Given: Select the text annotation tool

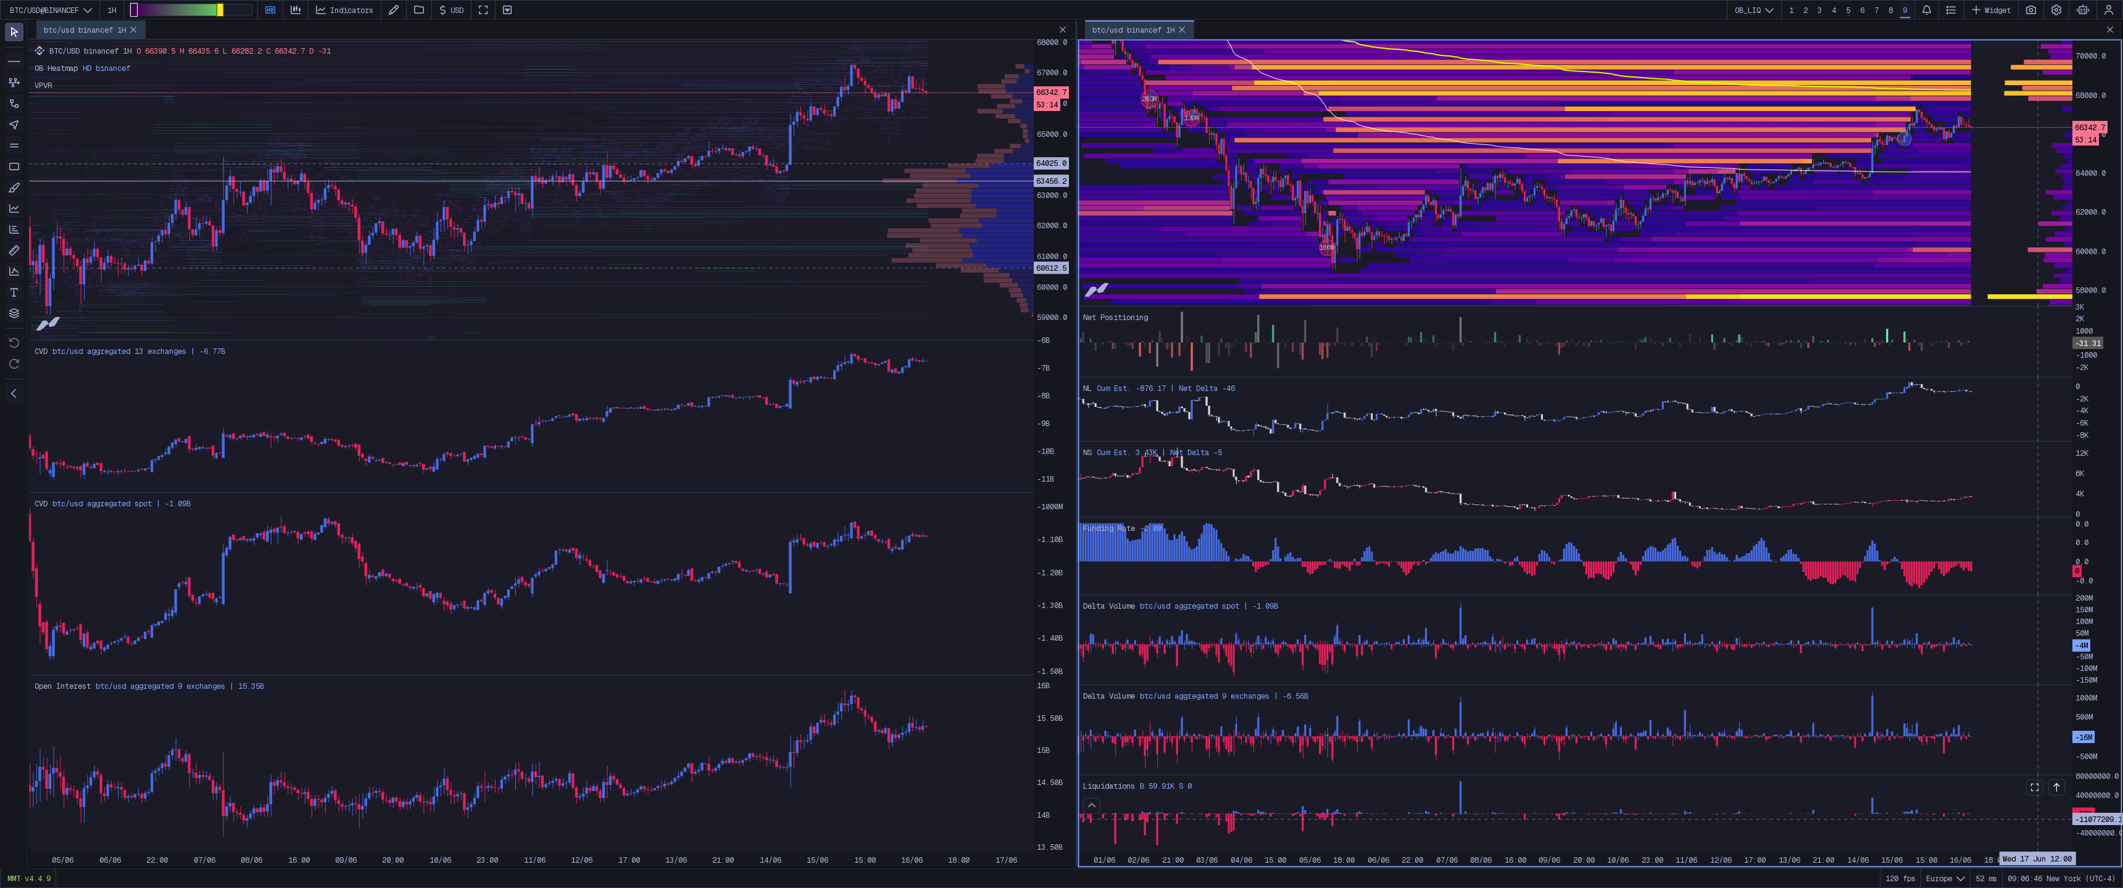Looking at the screenshot, I should pyautogui.click(x=14, y=292).
